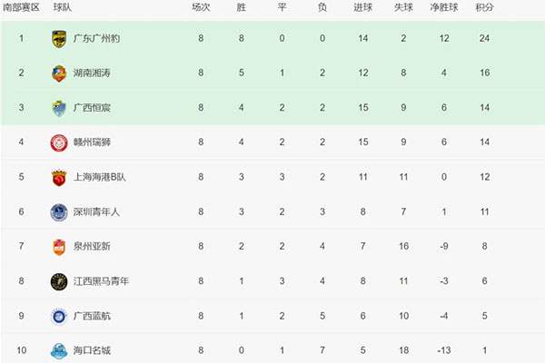Click the 广西蓝航 blue round crest
This screenshot has height=363, width=545.
tap(59, 316)
